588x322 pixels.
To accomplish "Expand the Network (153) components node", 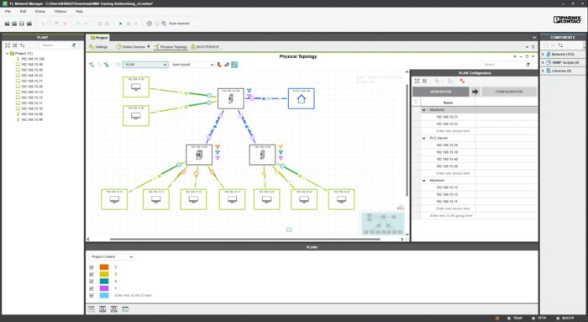I will pyautogui.click(x=543, y=55).
